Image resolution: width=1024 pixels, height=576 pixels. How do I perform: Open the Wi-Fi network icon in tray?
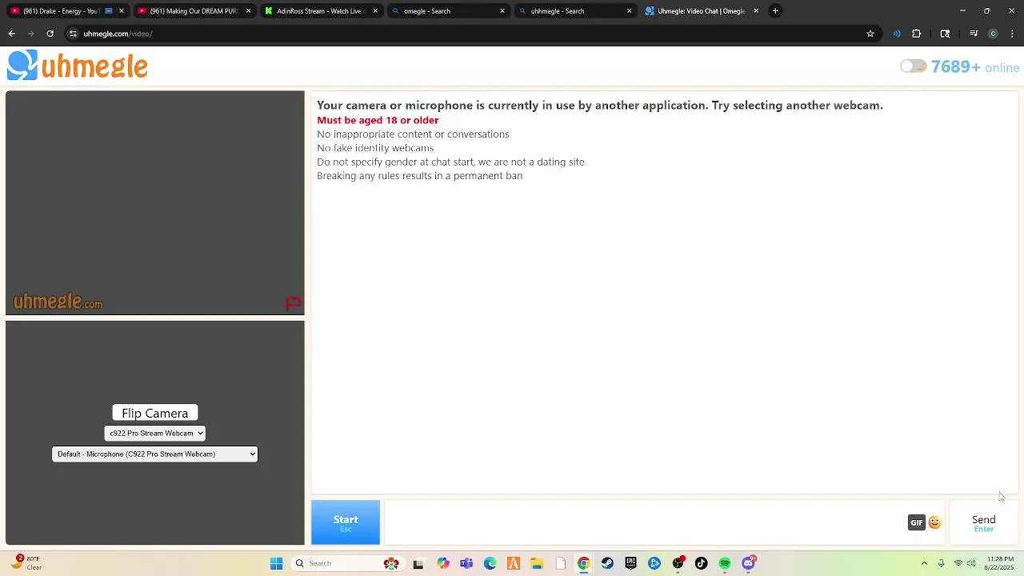pyautogui.click(x=958, y=563)
